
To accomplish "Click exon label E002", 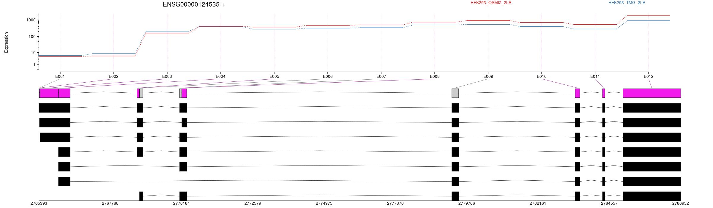I will pyautogui.click(x=113, y=76).
